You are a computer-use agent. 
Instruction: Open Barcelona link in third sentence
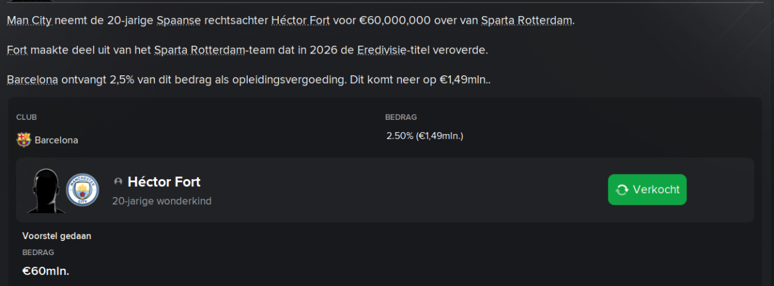pos(33,80)
